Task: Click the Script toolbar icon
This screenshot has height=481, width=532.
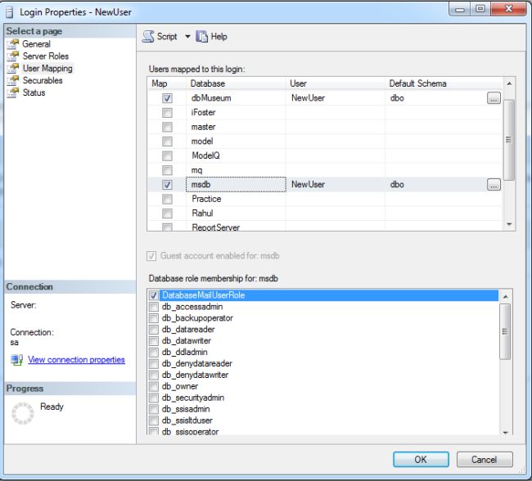Action: pyautogui.click(x=148, y=36)
